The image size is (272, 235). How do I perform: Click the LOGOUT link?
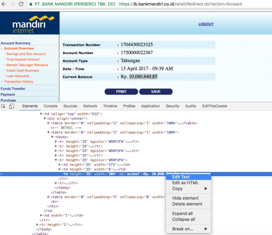(x=206, y=24)
